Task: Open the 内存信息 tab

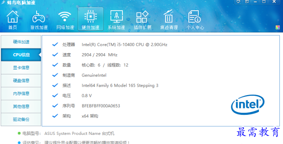Action: pos(21,94)
